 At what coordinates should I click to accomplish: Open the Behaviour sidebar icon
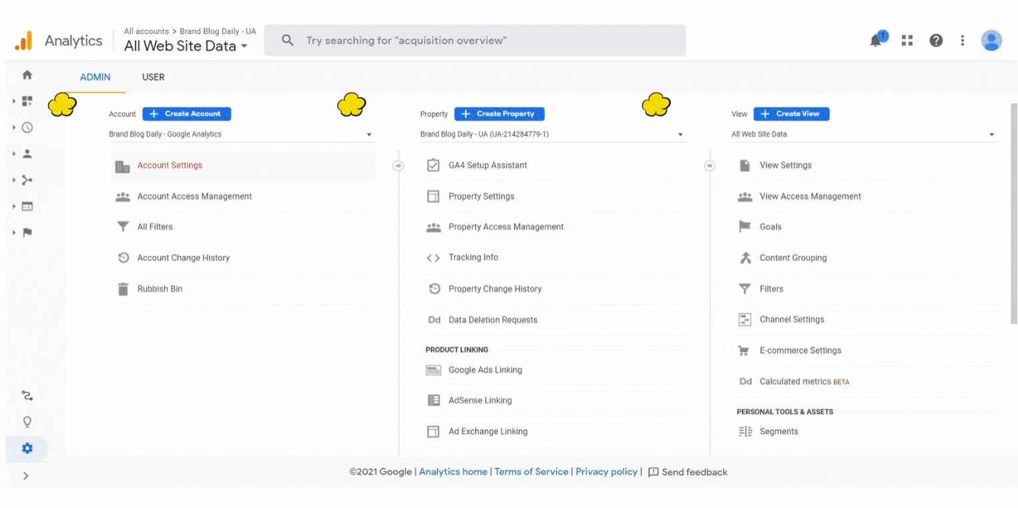click(x=27, y=206)
